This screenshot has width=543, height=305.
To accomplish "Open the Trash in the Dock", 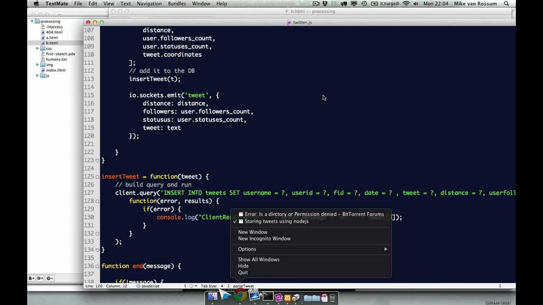I will click(x=332, y=298).
